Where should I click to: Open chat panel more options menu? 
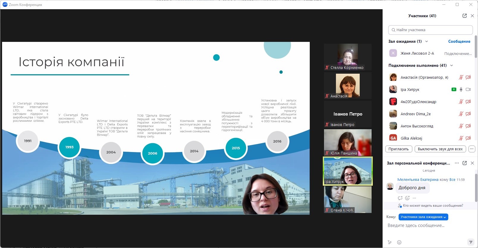pyautogui.click(x=457, y=163)
